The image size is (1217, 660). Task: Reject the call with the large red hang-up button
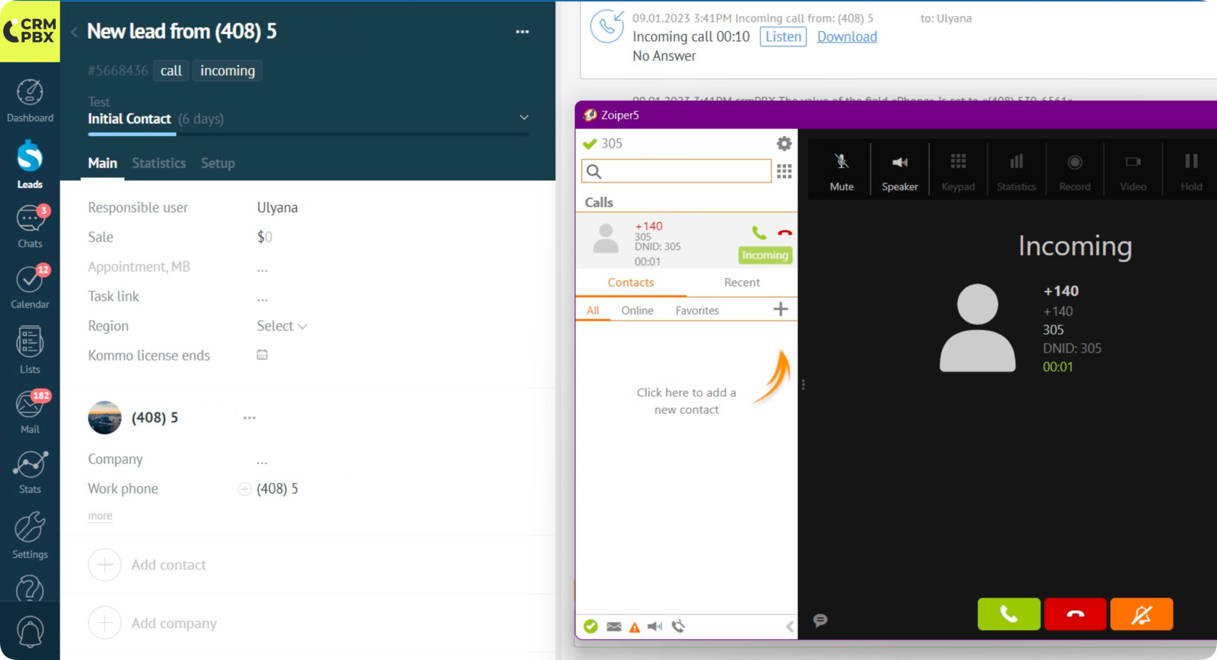click(1075, 614)
